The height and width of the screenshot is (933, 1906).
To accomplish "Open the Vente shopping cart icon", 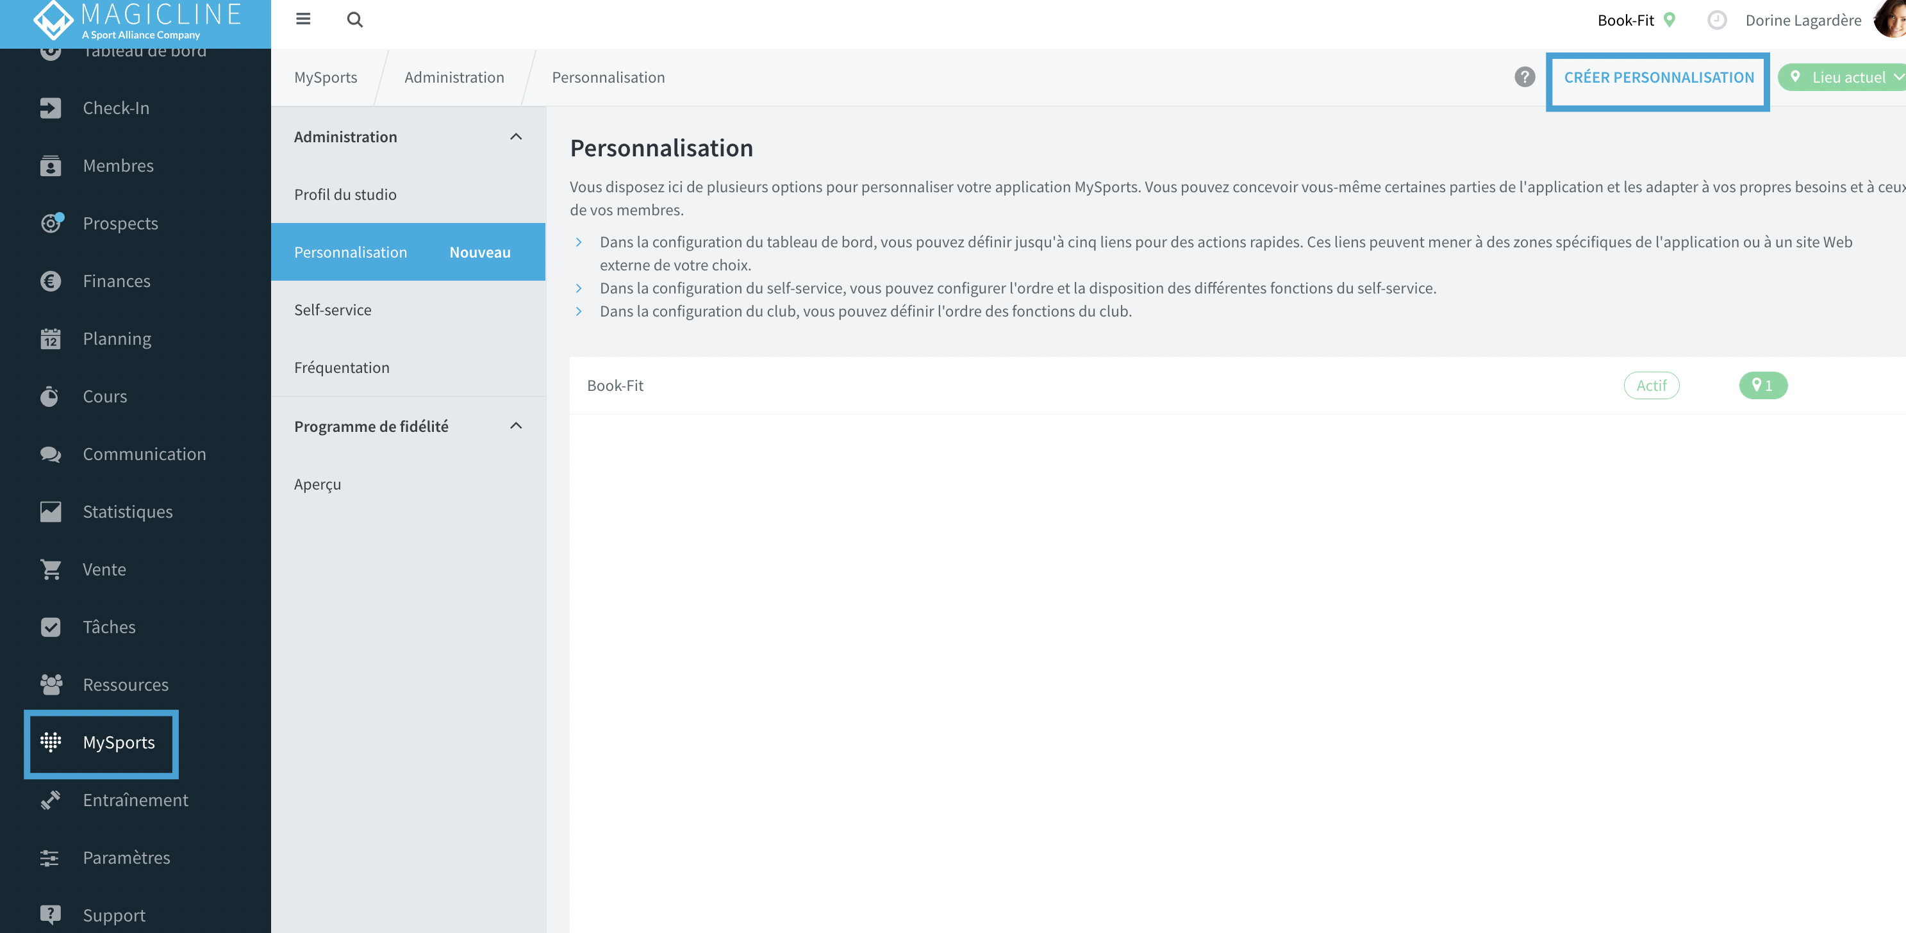I will pos(51,570).
